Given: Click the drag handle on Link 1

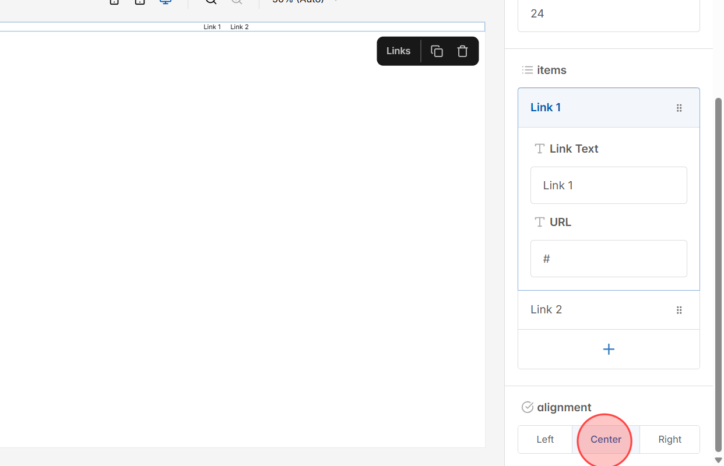Looking at the screenshot, I should pos(679,108).
